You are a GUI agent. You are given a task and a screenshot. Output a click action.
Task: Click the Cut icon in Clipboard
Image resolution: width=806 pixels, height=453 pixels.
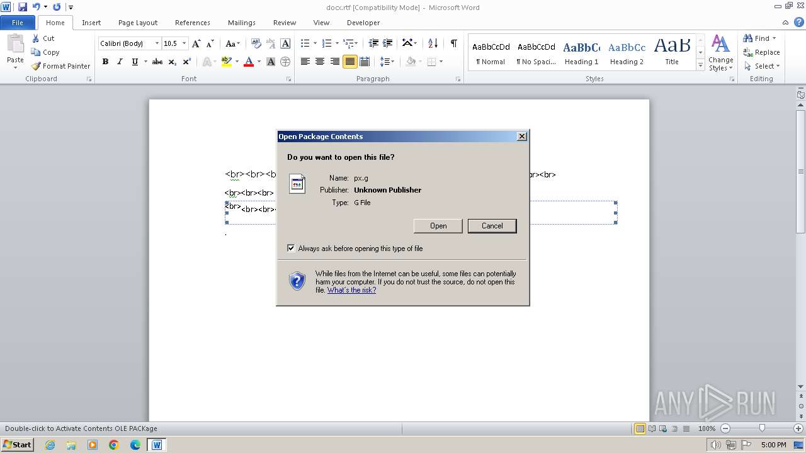(x=36, y=38)
